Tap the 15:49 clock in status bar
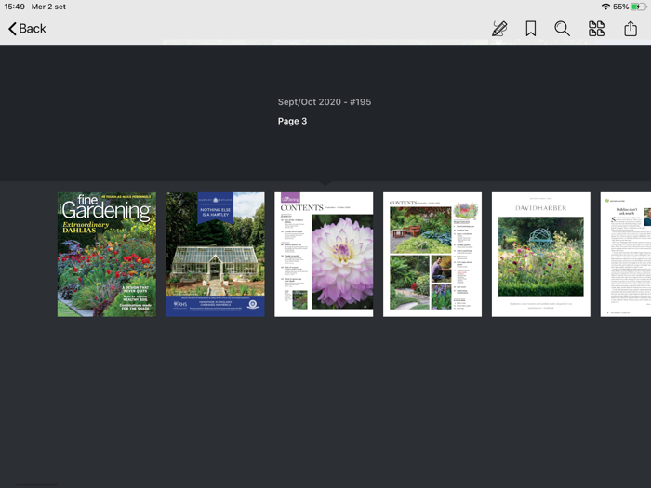Viewport: 651px width, 488px height. point(15,7)
